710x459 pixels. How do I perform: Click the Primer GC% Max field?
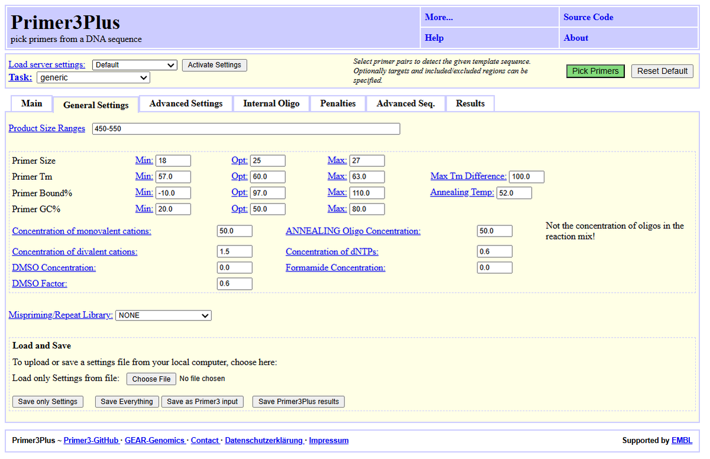pos(367,209)
